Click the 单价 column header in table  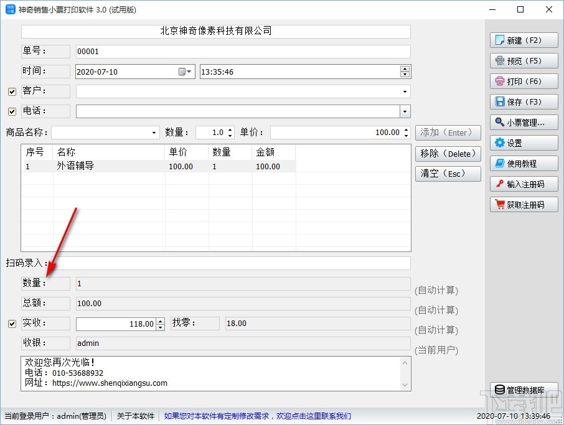[187, 152]
